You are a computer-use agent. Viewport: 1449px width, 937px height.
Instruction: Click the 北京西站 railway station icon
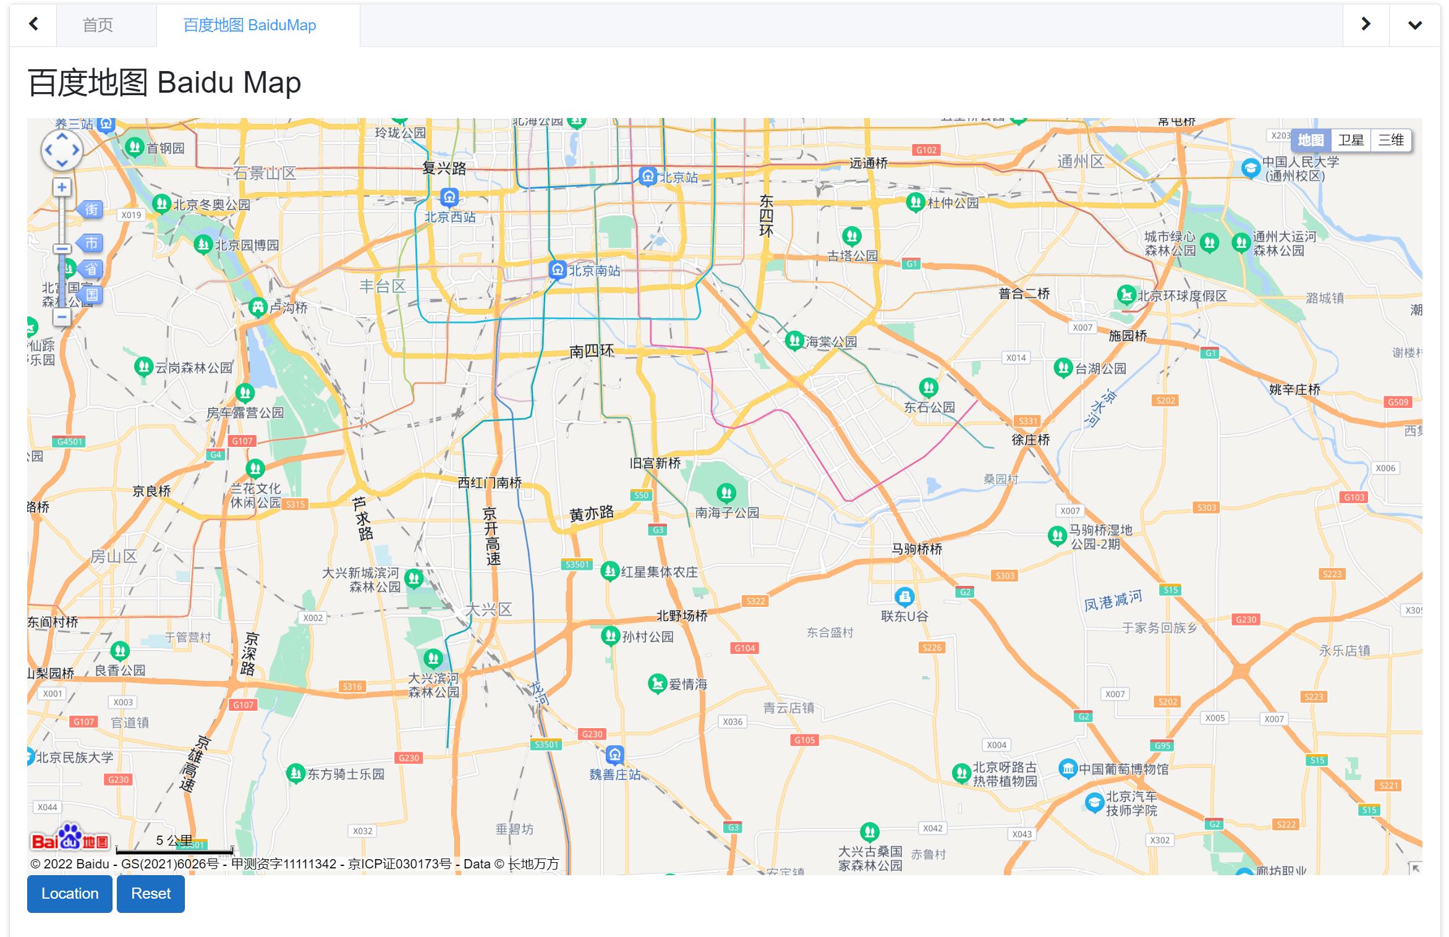point(449,198)
